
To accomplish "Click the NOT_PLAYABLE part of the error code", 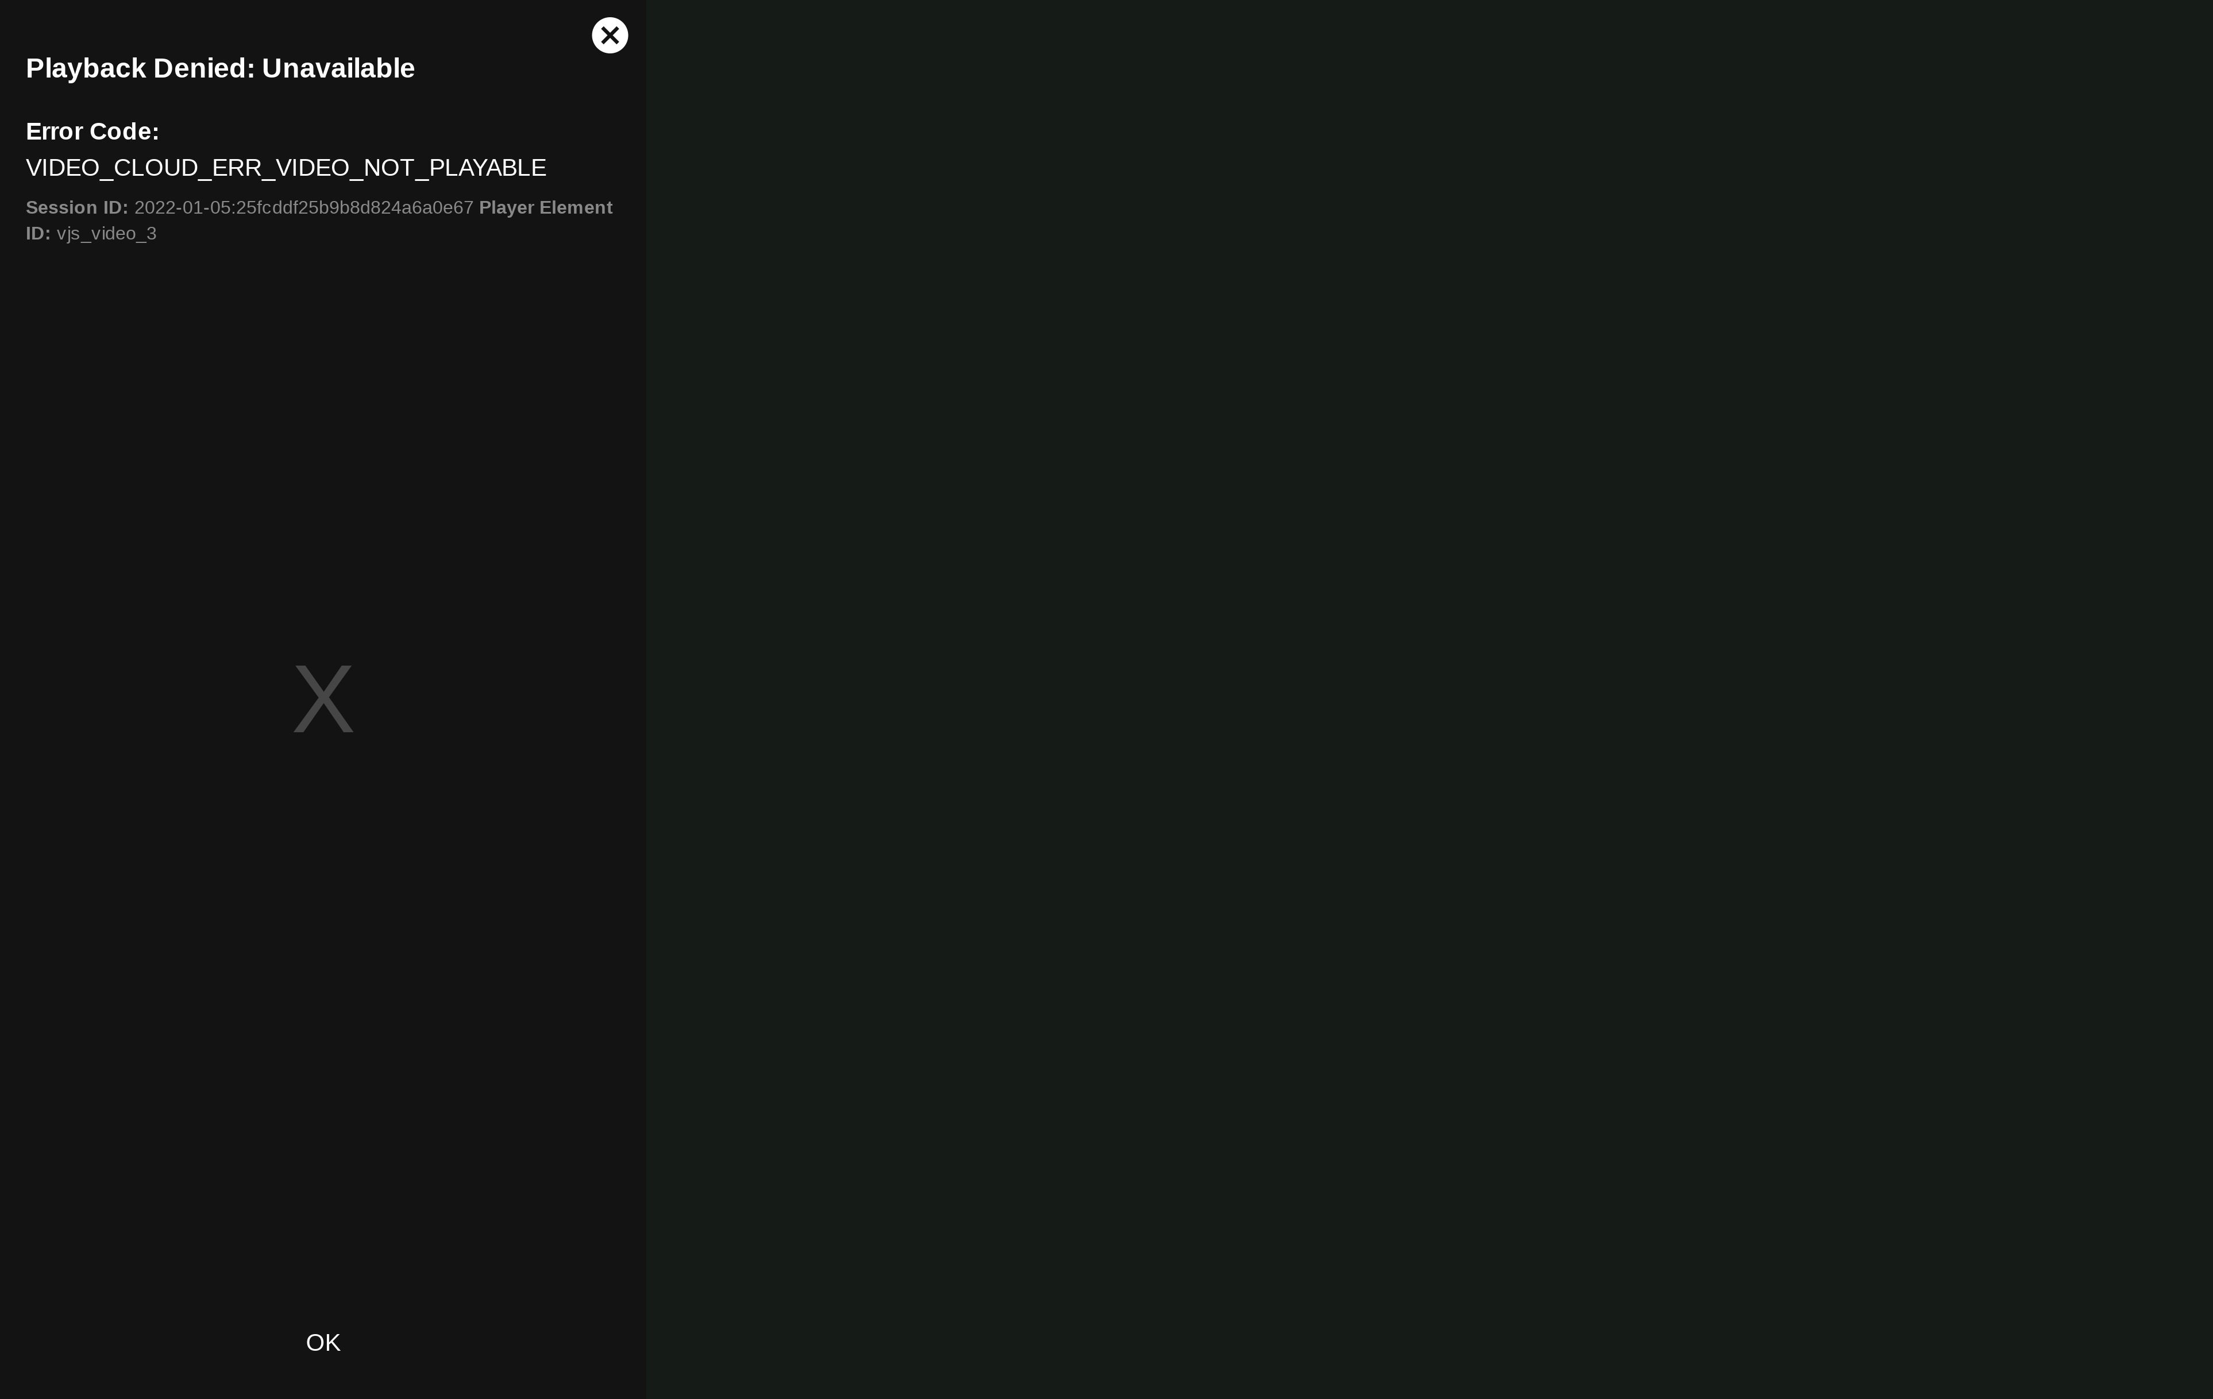I will point(454,168).
